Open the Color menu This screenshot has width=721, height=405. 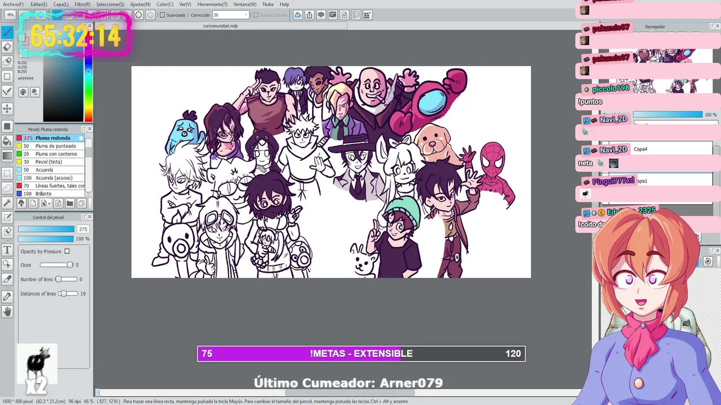tap(165, 4)
